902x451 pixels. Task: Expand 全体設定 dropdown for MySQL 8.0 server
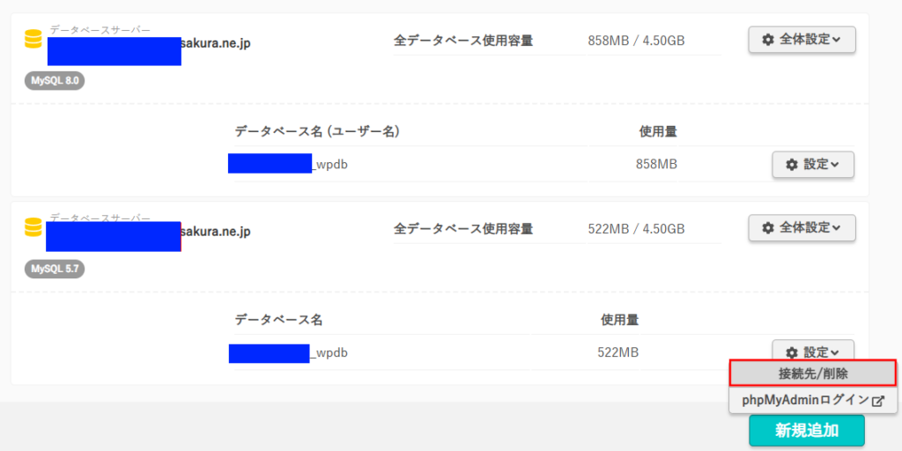[802, 40]
